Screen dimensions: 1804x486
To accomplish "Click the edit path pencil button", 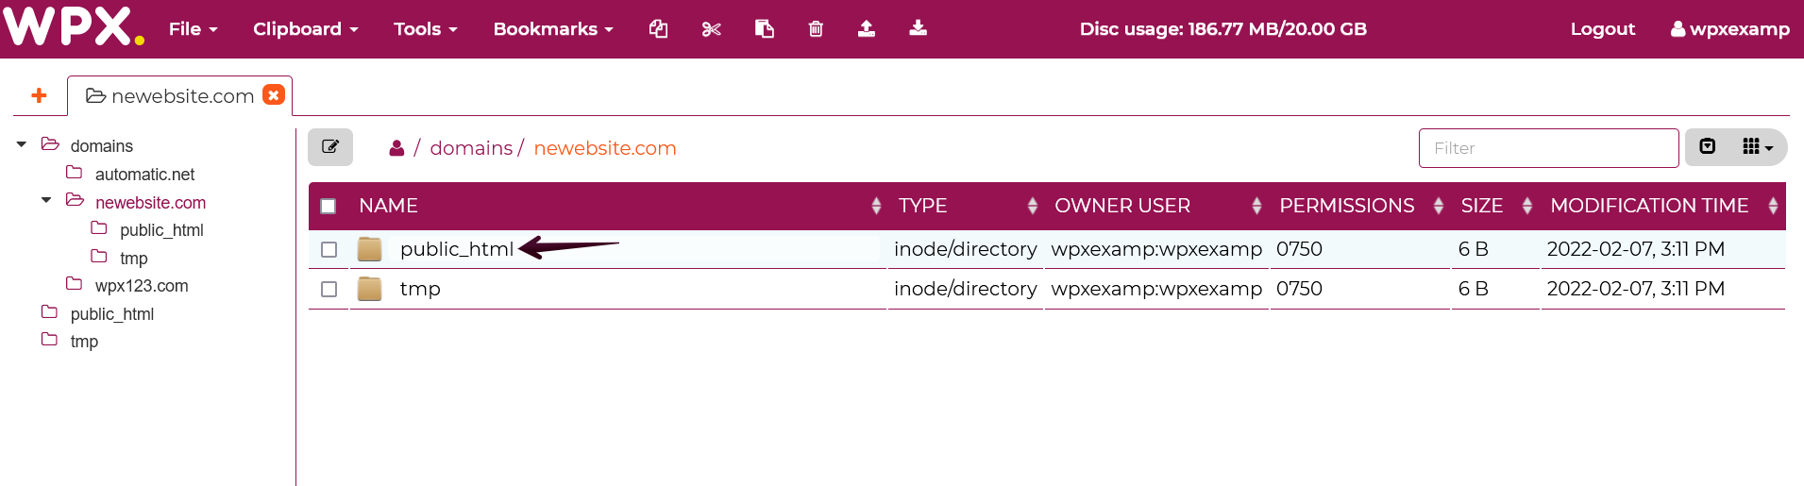I will tap(330, 147).
